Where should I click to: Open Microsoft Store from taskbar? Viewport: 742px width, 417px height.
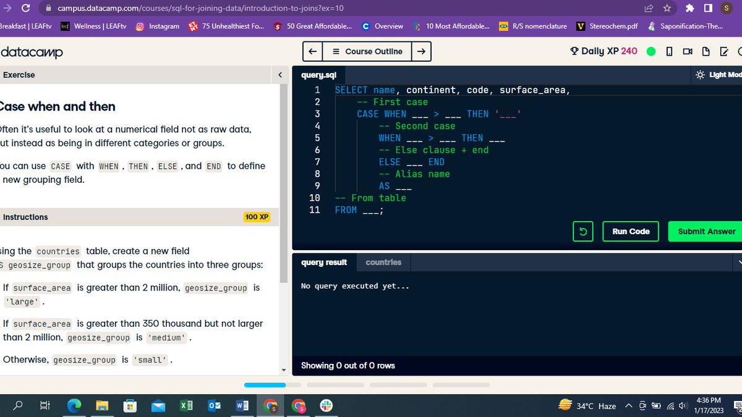click(130, 406)
